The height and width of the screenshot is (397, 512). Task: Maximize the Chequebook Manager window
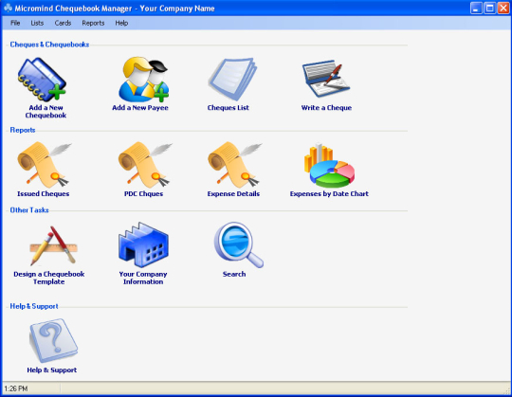pyautogui.click(x=490, y=8)
